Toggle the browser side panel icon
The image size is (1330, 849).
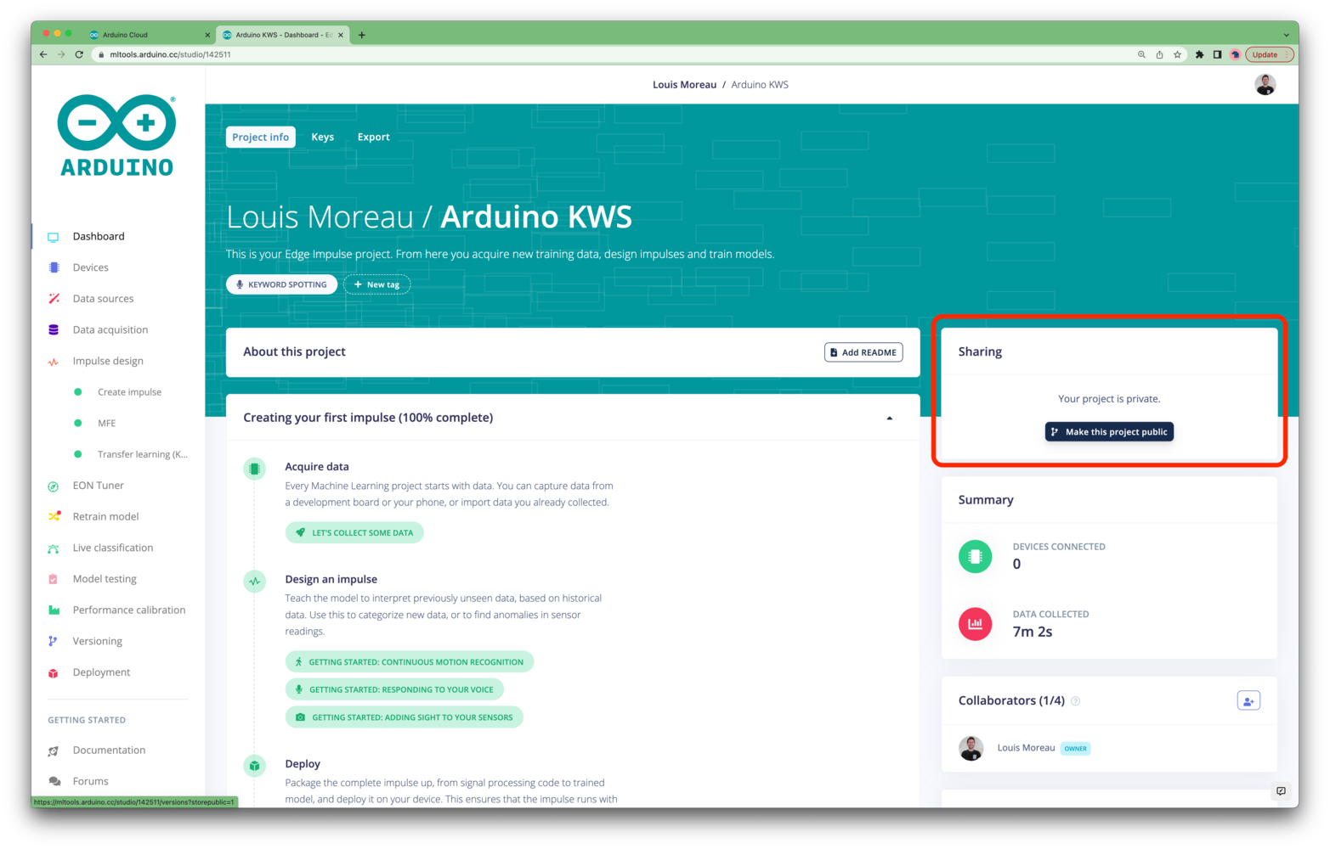click(x=1217, y=54)
